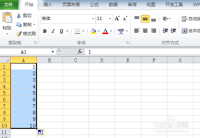200x138 pixels.
Task: Select row 11 header
Action: click(x=5, y=132)
